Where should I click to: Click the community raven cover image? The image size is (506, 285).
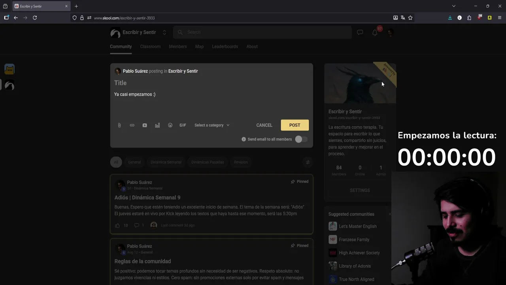(x=360, y=83)
